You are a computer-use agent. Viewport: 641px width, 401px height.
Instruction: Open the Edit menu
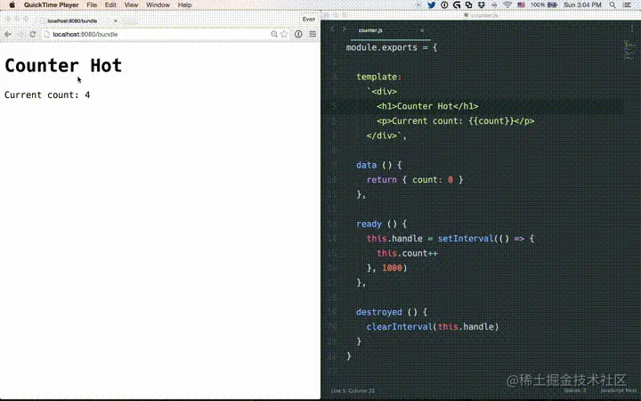110,5
